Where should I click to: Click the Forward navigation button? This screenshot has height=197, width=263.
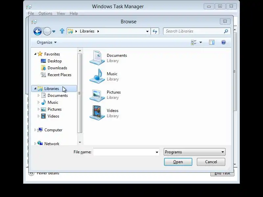point(47,31)
